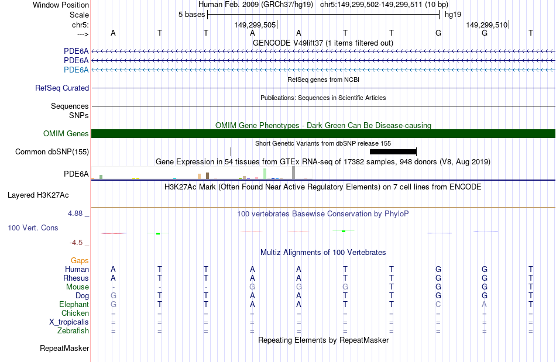Click the hg19 label beside the scale bar

coord(453,15)
